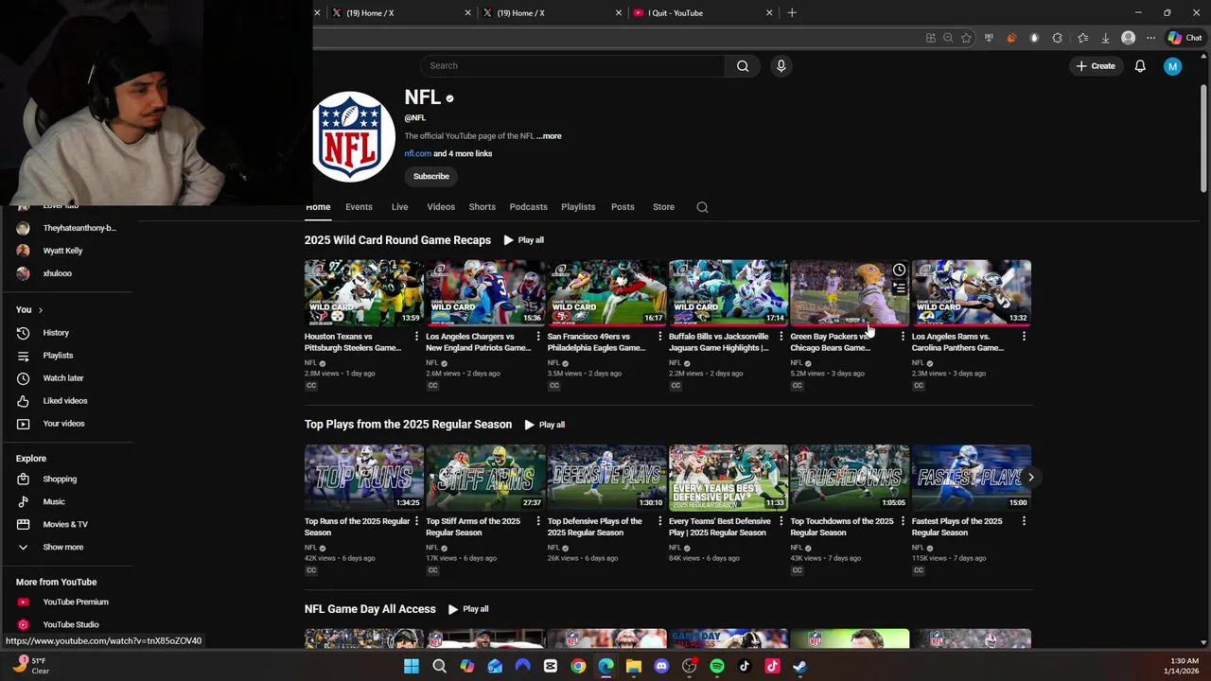Open Edge favorites list icon
This screenshot has width=1211, height=681.
coord(1082,38)
